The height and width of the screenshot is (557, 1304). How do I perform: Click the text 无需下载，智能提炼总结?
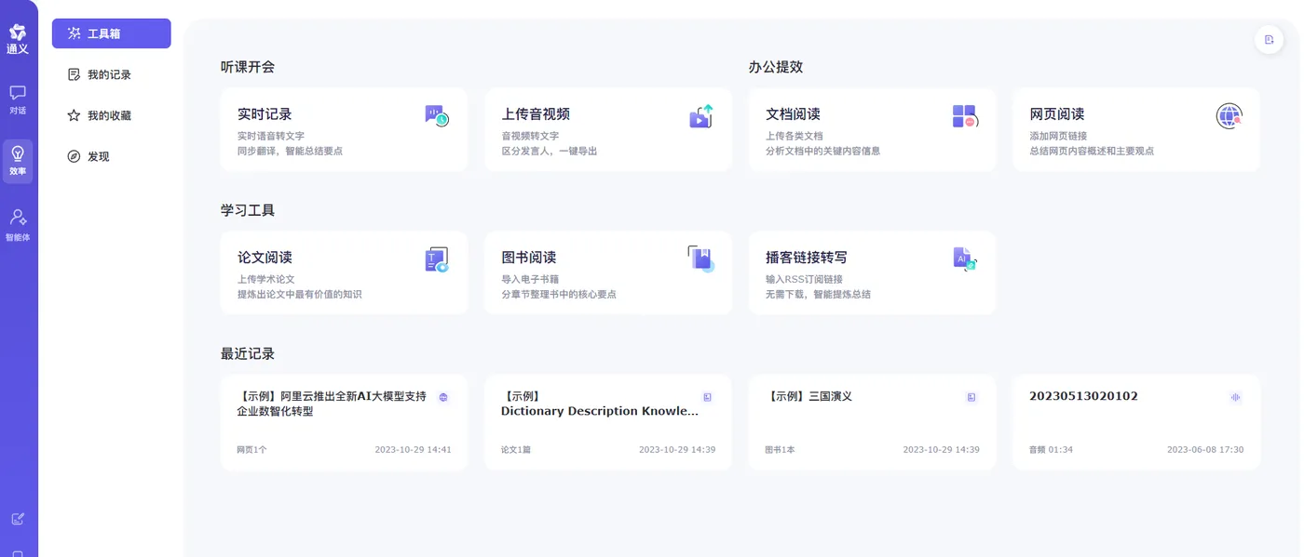818,294
